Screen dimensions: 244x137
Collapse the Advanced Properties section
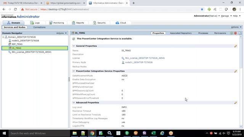click(74, 103)
